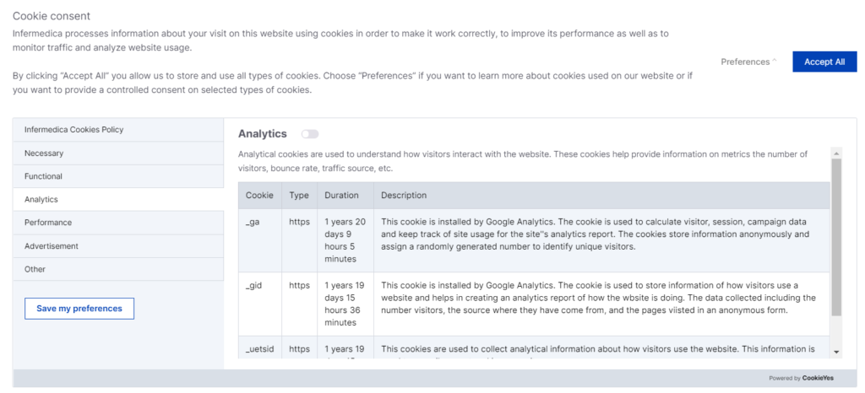This screenshot has height=393, width=865.
Task: Collapse the Preferences expander
Action: coord(748,62)
